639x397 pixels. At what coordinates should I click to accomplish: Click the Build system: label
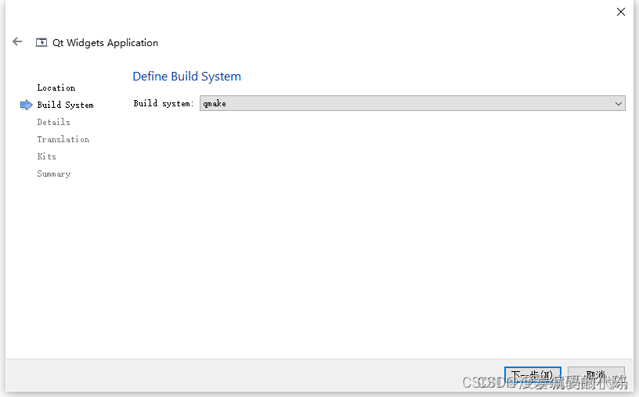point(164,103)
